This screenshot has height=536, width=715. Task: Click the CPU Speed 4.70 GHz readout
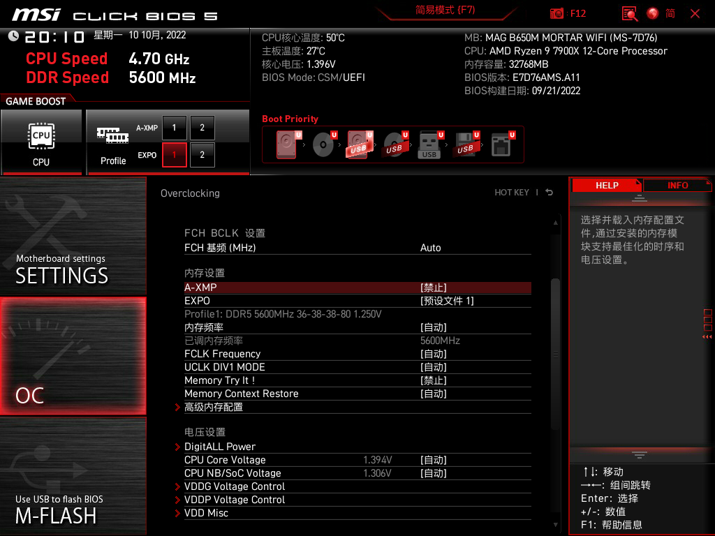(x=108, y=59)
